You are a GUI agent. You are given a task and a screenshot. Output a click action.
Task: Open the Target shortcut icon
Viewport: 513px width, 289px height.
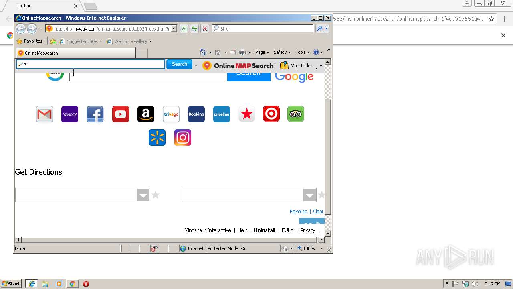point(271,114)
